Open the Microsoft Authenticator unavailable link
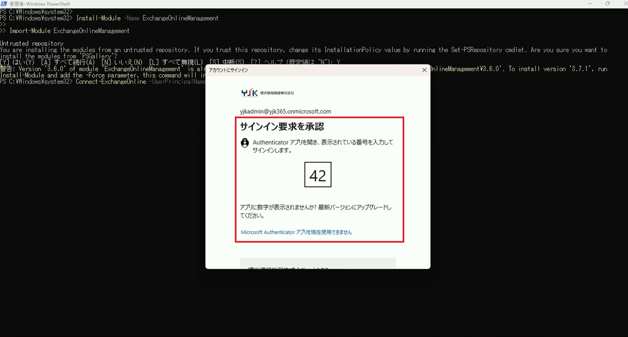This screenshot has width=628, height=337. tap(296, 232)
